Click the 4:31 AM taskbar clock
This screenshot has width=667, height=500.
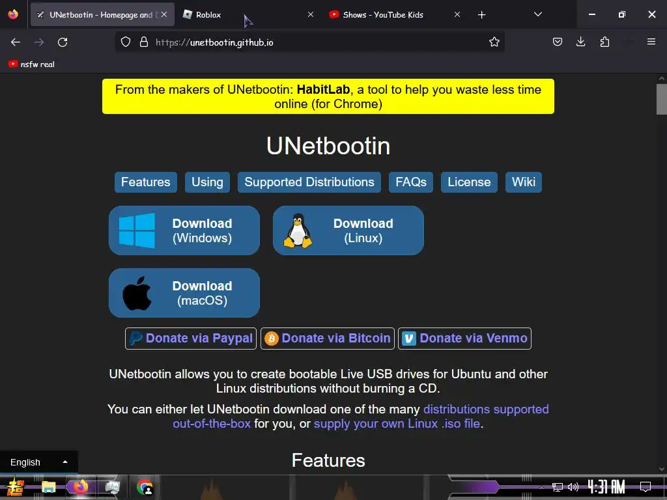pyautogui.click(x=606, y=487)
